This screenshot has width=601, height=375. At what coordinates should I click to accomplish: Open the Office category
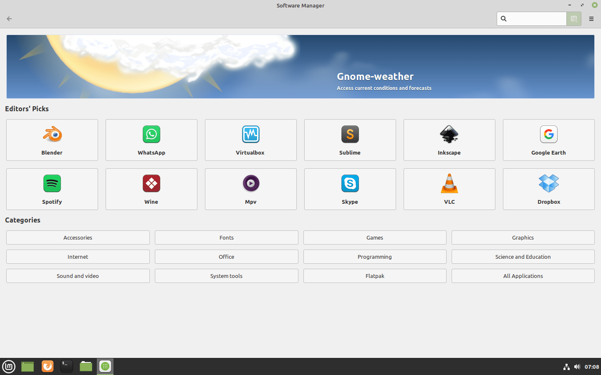227,257
